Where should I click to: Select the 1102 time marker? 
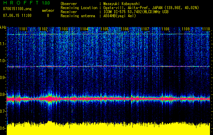click(43, 29)
